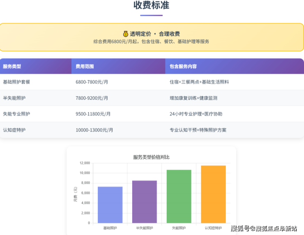304x235 pixels.
Task: Select the 失能专业照护 row label
Action: (16, 114)
